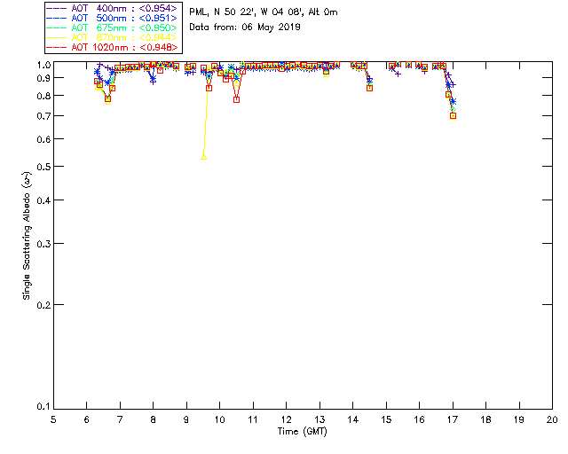The width and height of the screenshot is (568, 454).
Task: Click the y-axis label 0.1
Action: tap(43, 407)
